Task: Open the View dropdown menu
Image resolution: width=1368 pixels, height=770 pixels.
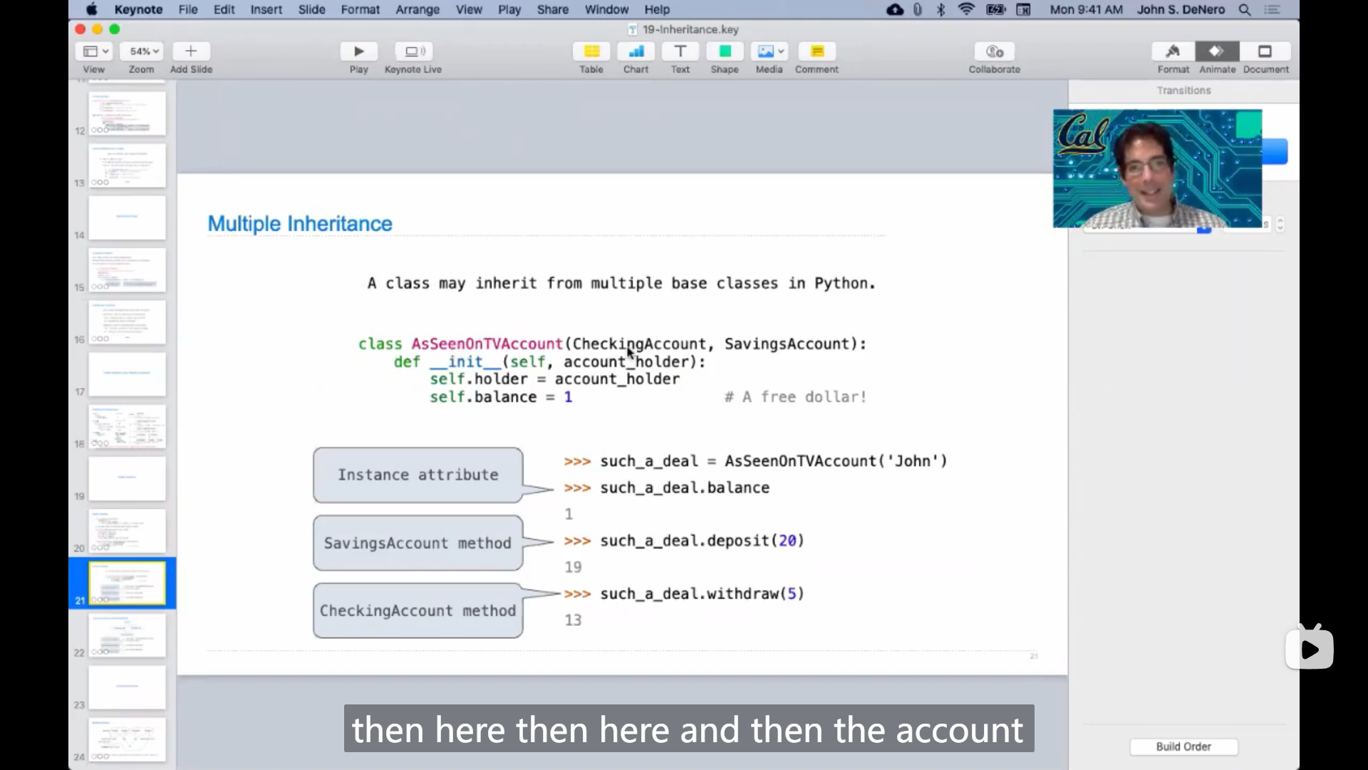Action: [x=94, y=51]
